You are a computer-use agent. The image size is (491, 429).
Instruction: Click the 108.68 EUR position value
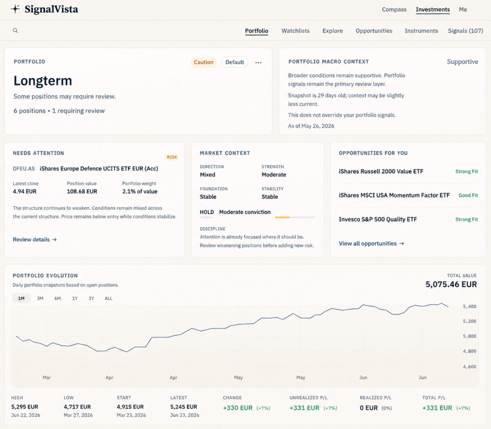(82, 191)
